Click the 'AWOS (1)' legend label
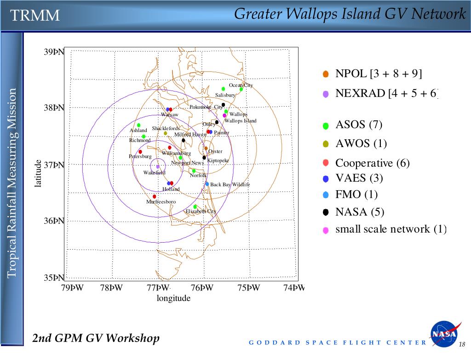The width and height of the screenshot is (471, 353). (361, 143)
